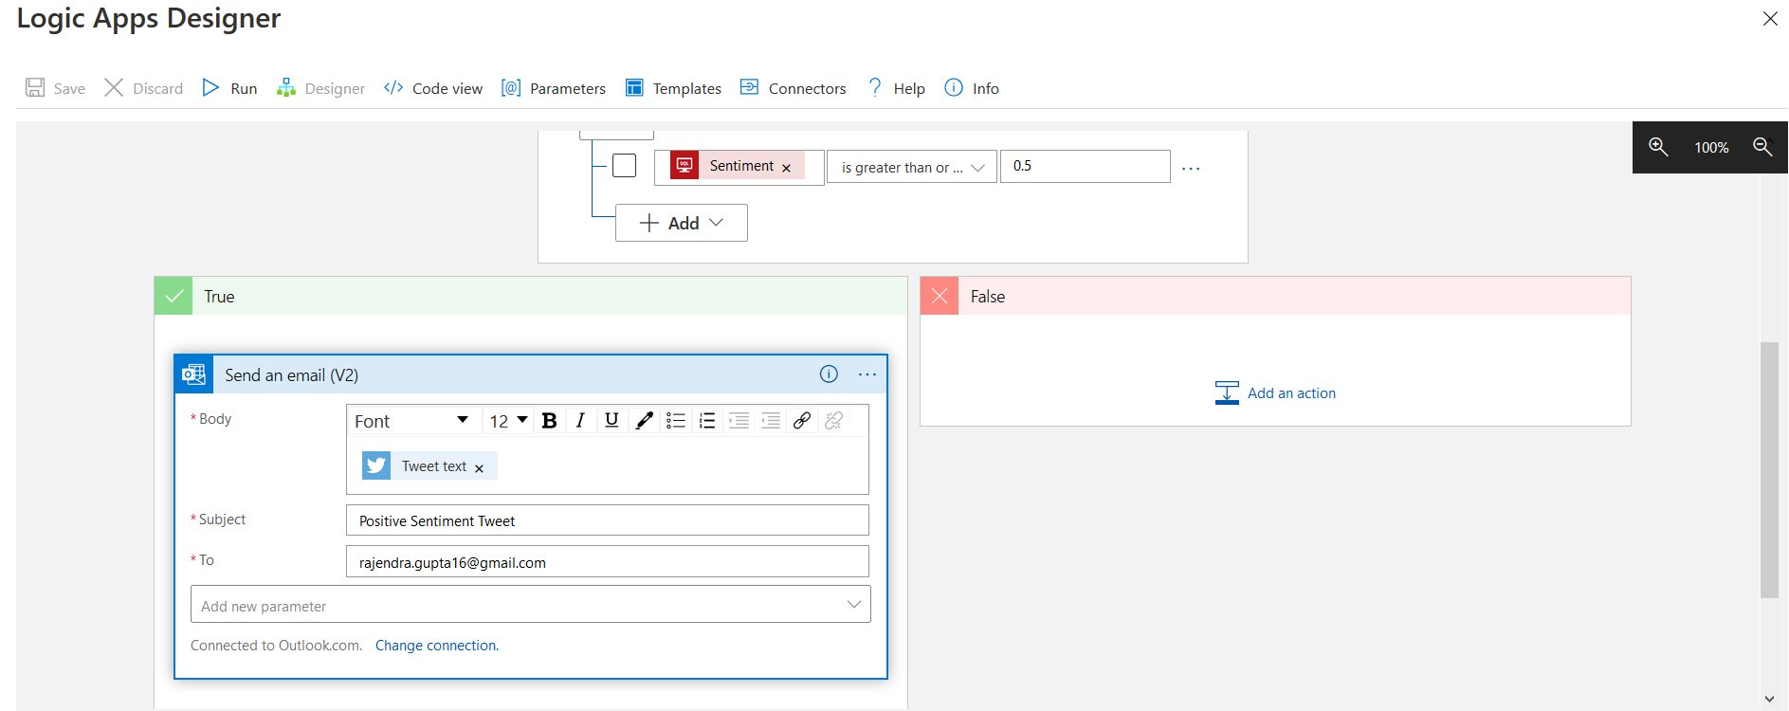The height and width of the screenshot is (711, 1789).
Task: Add an action in the False branch
Action: tap(1275, 392)
